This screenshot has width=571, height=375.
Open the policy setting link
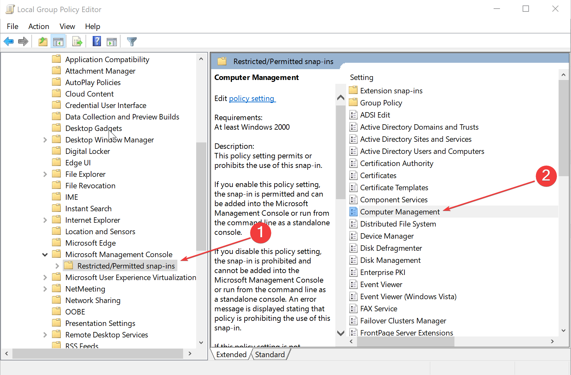tap(252, 98)
